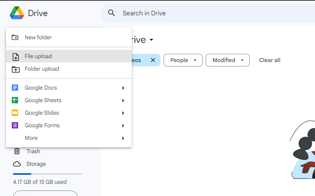Open the Modified filter dropdown
The width and height of the screenshot is (315, 196).
[x=228, y=60]
